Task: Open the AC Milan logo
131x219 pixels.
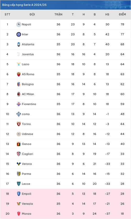Action: (19, 94)
